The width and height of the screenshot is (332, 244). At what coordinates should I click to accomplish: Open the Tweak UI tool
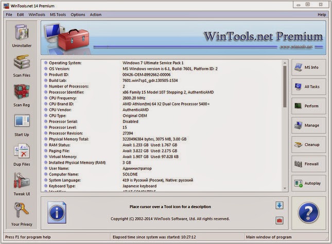tap(22, 184)
